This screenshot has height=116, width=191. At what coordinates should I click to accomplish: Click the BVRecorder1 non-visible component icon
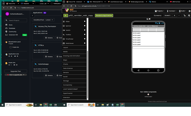[x=148, y=94]
